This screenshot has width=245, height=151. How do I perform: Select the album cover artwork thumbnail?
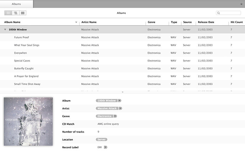[x=28, y=122]
